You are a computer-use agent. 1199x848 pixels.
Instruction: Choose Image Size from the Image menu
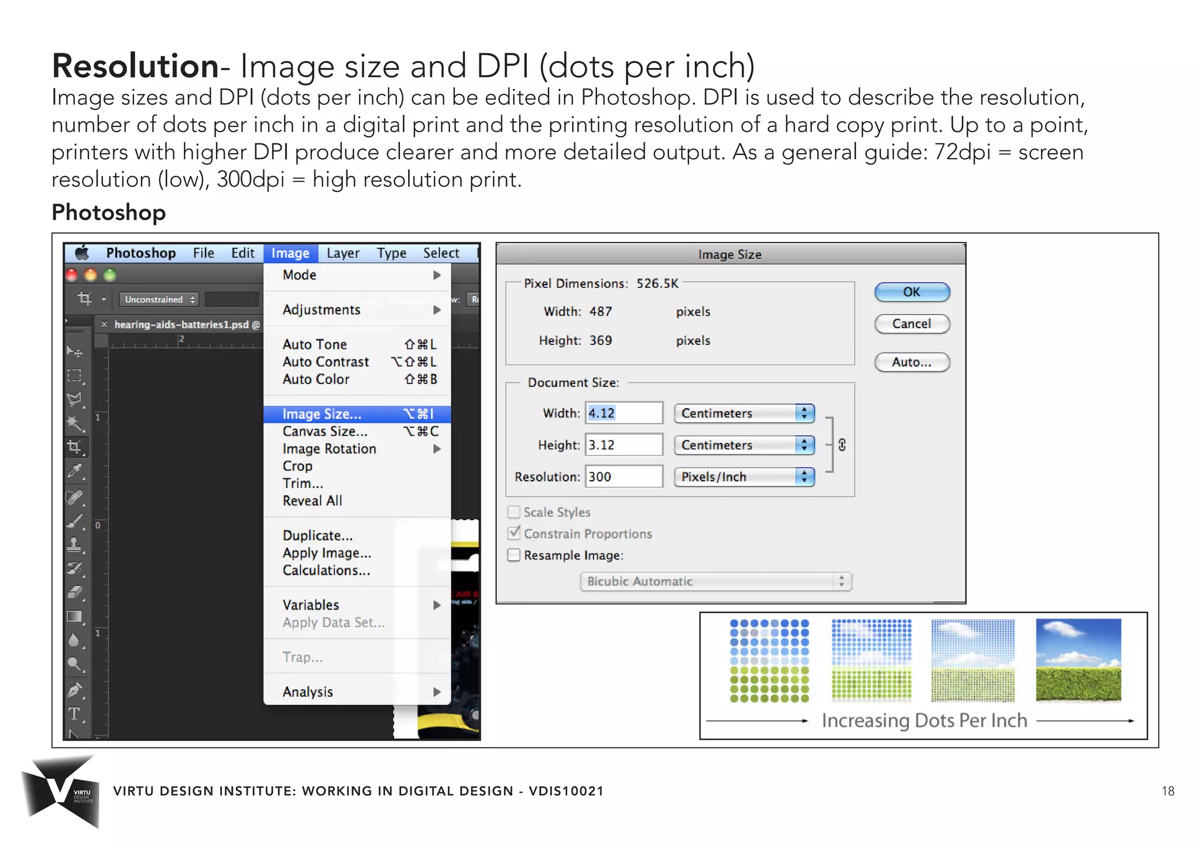(x=357, y=414)
